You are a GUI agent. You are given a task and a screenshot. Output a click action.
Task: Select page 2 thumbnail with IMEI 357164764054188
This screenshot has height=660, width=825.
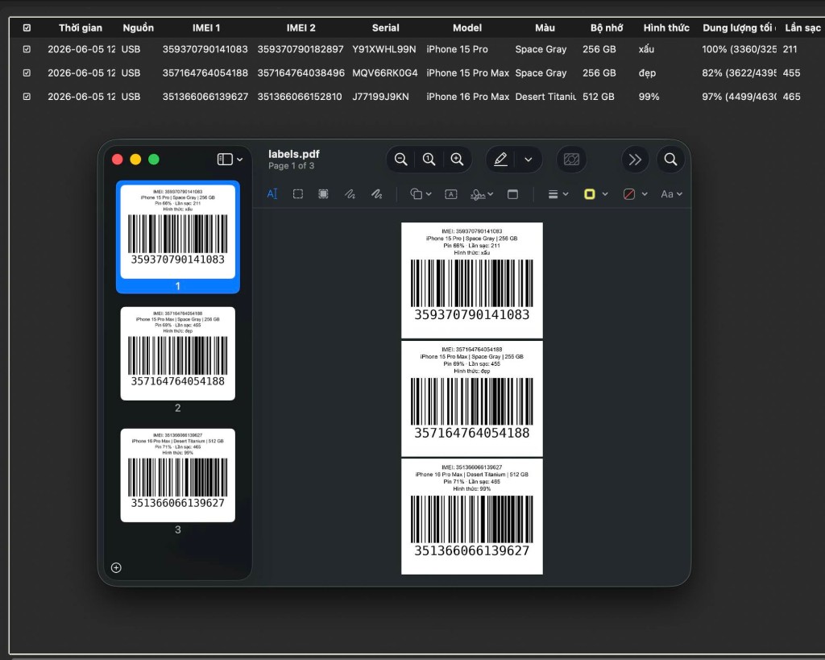click(178, 354)
